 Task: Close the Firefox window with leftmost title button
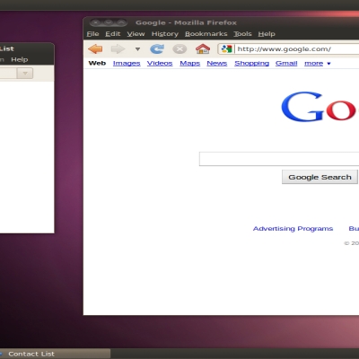click(x=95, y=22)
